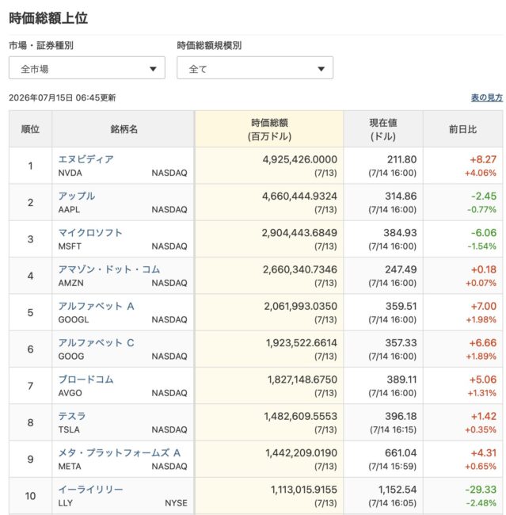
Task: Select the マイクロソフト stock name
Action: pos(90,233)
